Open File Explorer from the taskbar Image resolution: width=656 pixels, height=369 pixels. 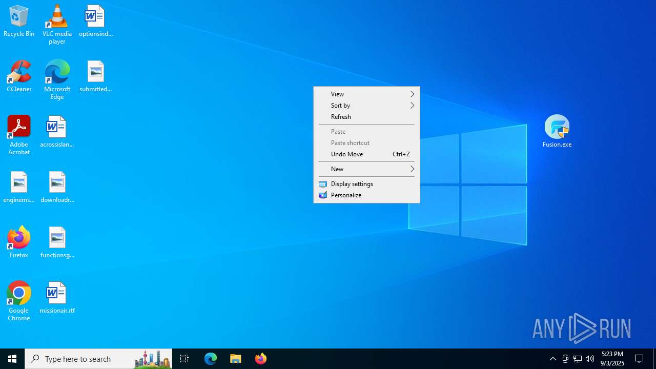click(236, 359)
